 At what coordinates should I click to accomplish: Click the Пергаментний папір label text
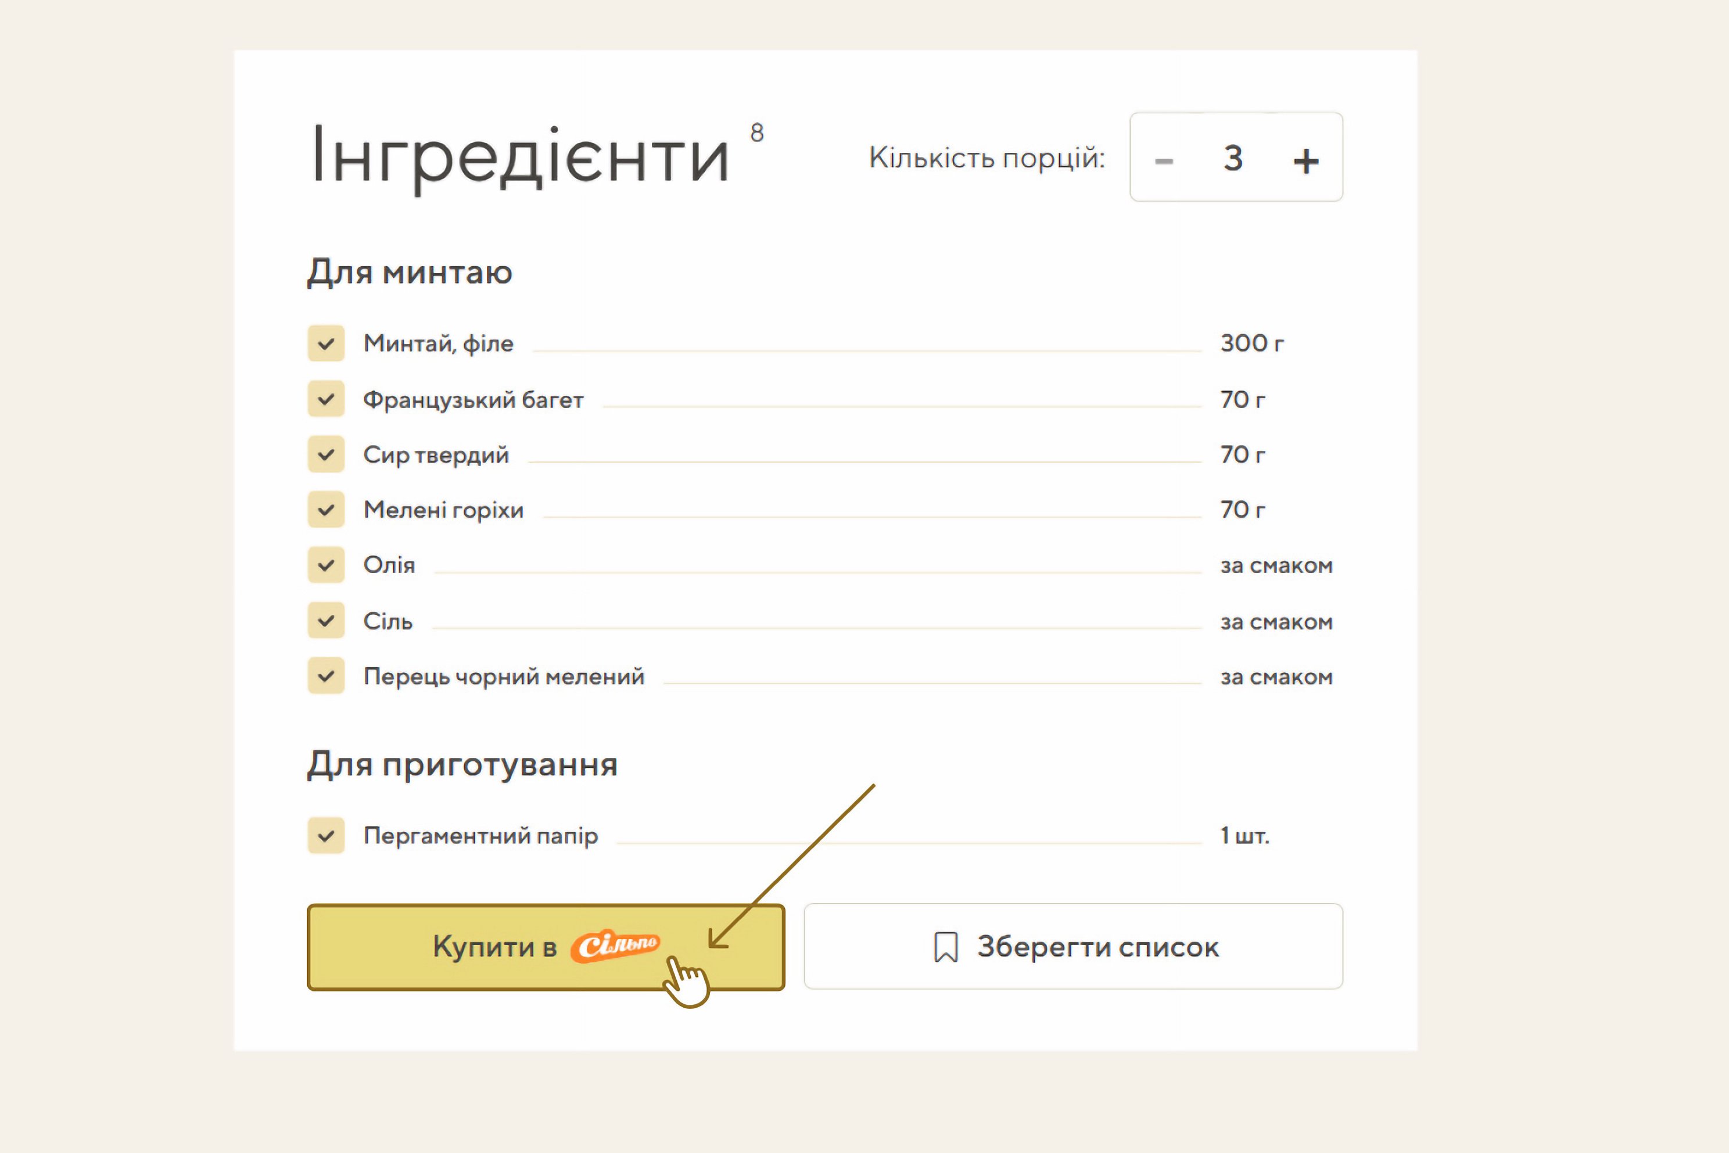click(481, 836)
